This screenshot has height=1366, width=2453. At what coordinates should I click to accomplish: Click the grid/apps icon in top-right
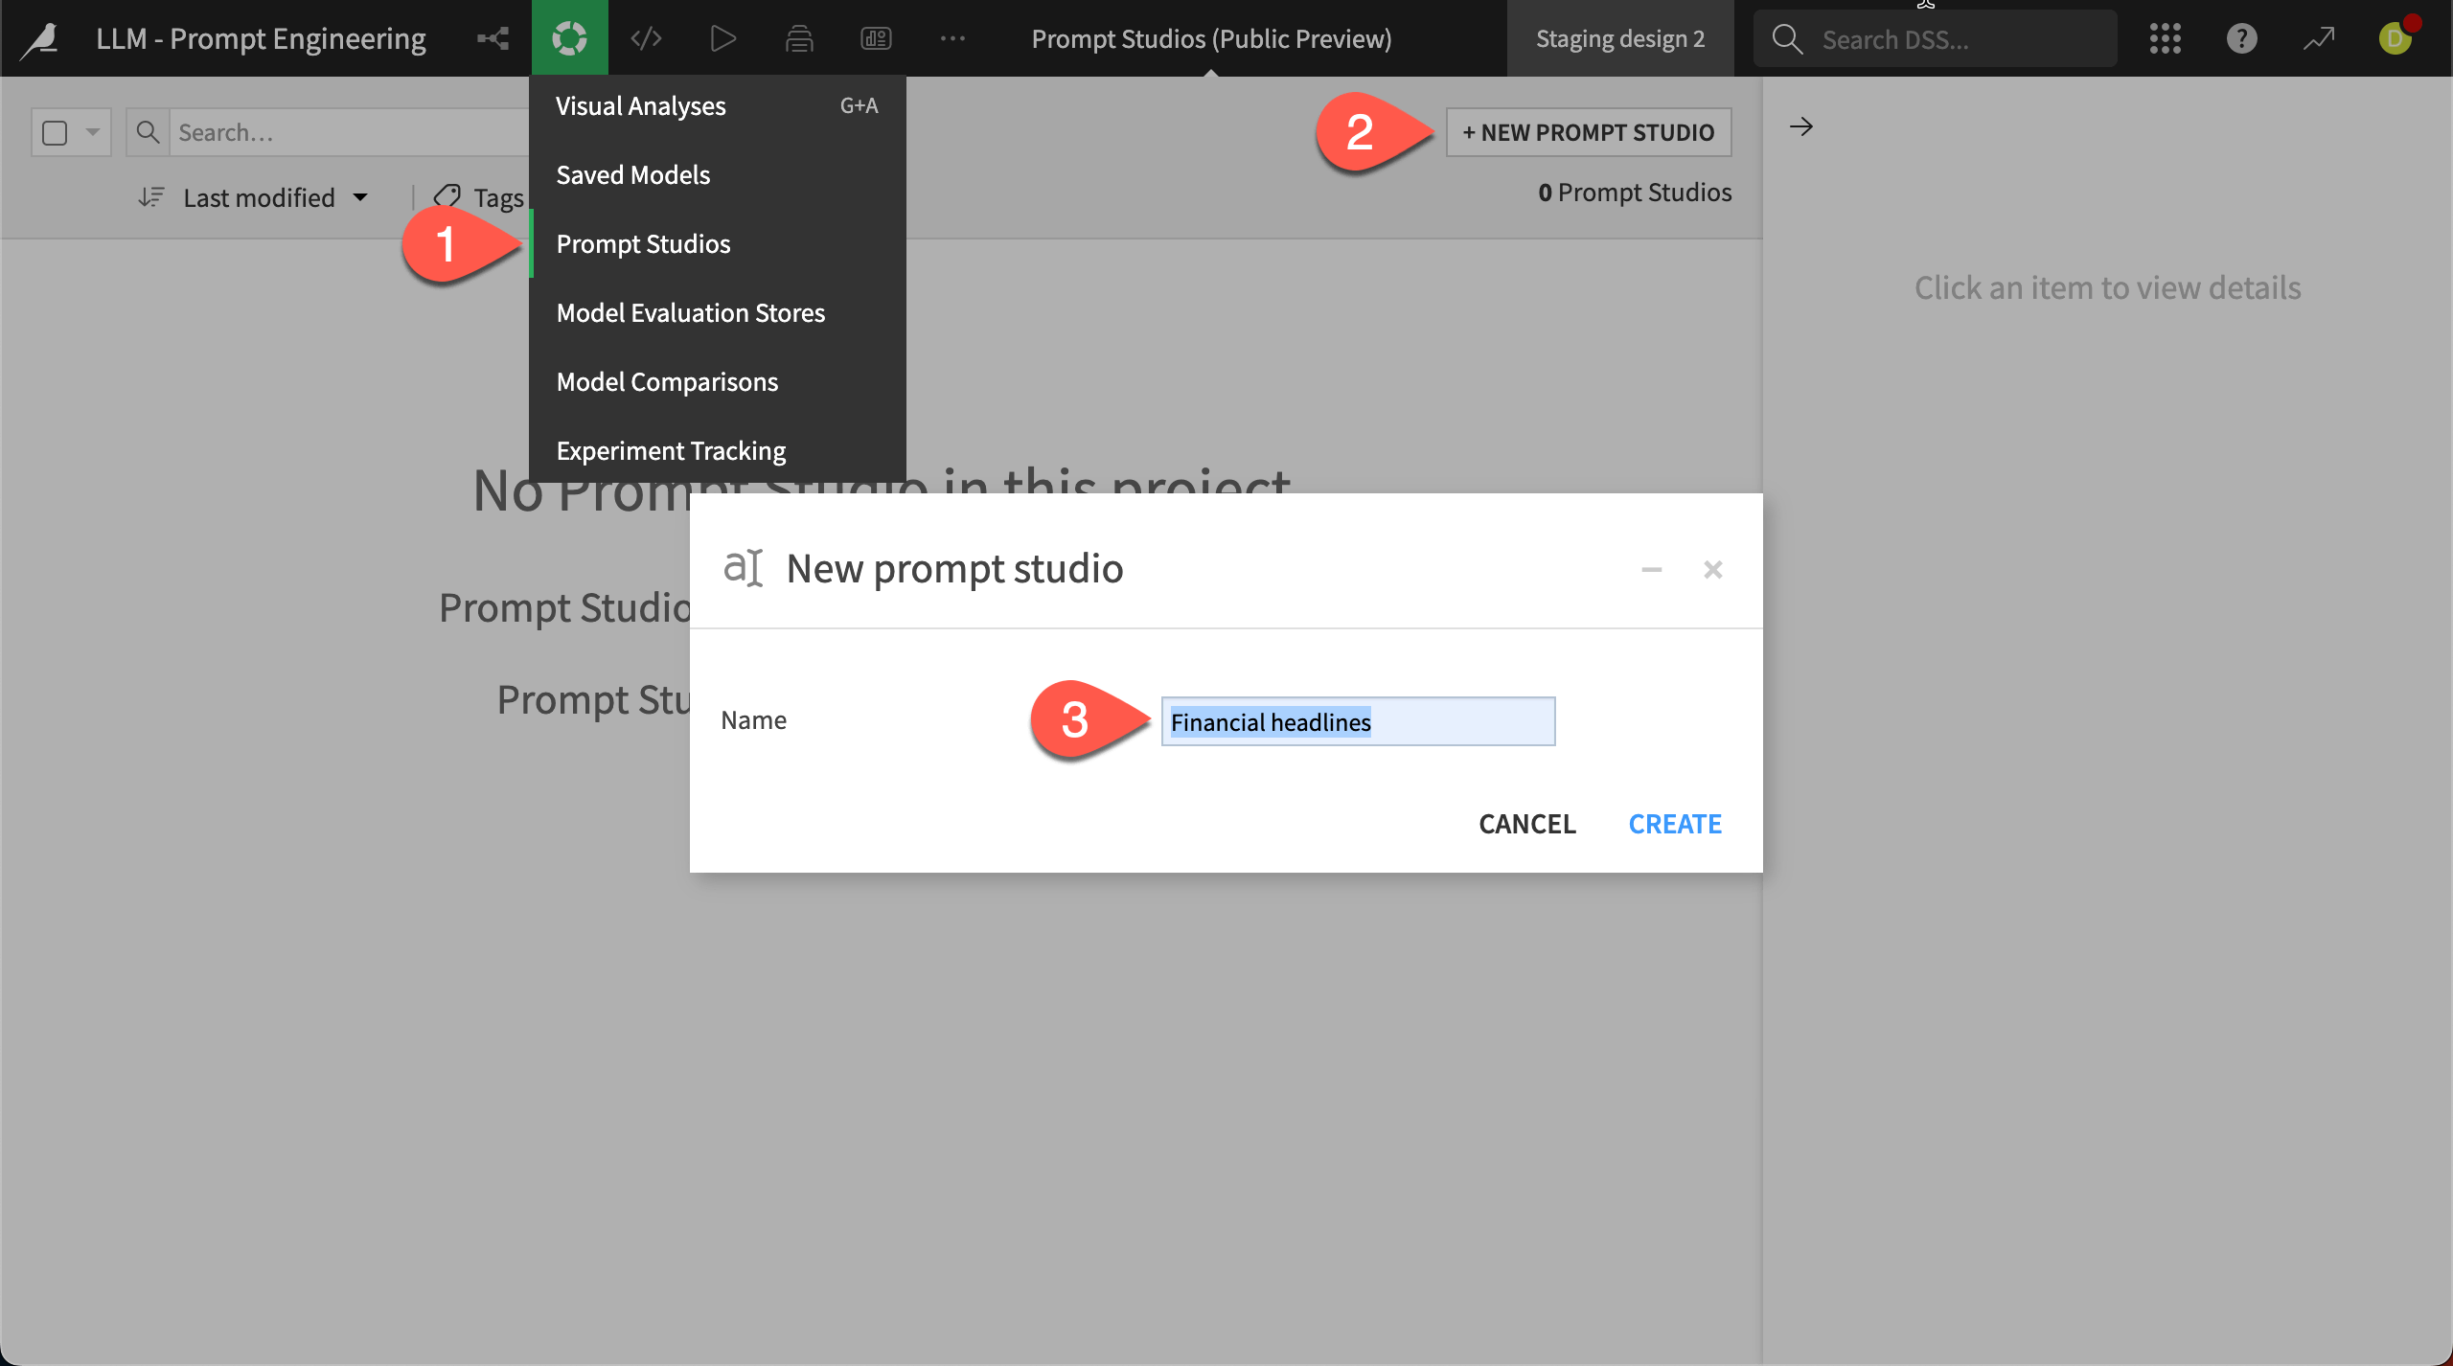[x=2167, y=37]
